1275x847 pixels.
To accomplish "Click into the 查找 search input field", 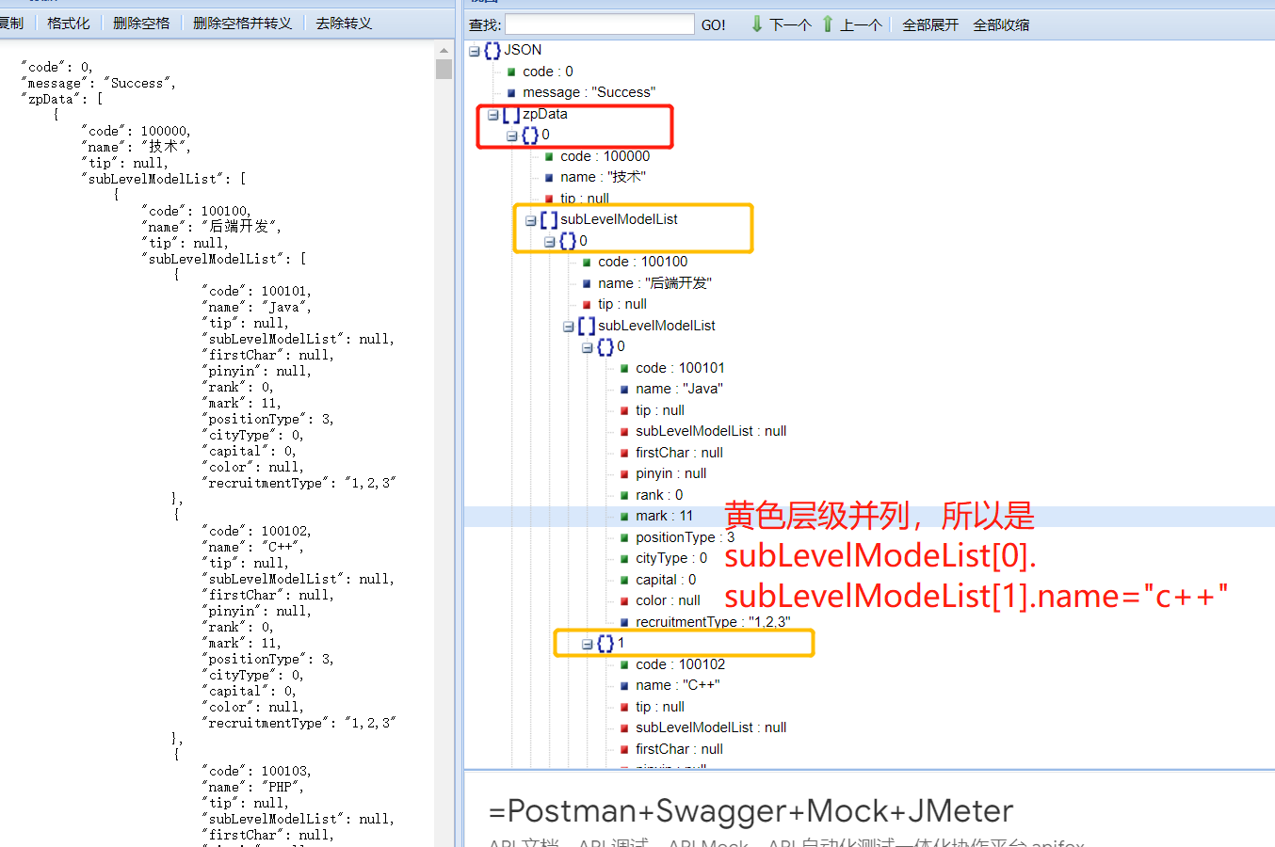I will tap(600, 24).
